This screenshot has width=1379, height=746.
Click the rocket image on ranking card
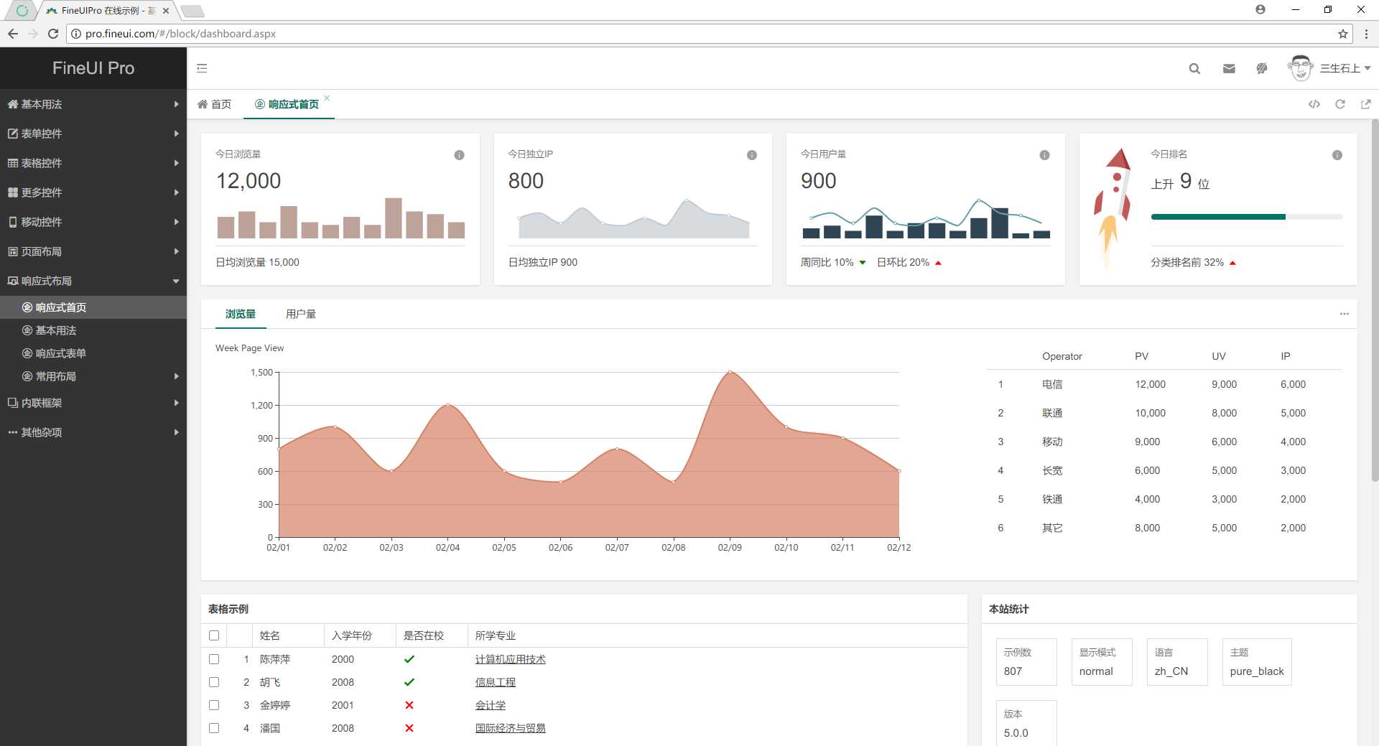click(1112, 208)
